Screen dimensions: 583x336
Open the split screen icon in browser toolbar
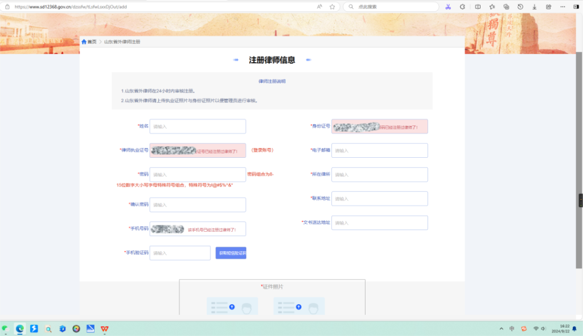point(478,7)
